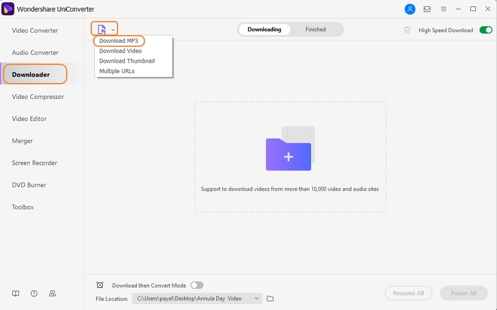Click the trash delete icon
The image size is (497, 310).
pyautogui.click(x=407, y=30)
